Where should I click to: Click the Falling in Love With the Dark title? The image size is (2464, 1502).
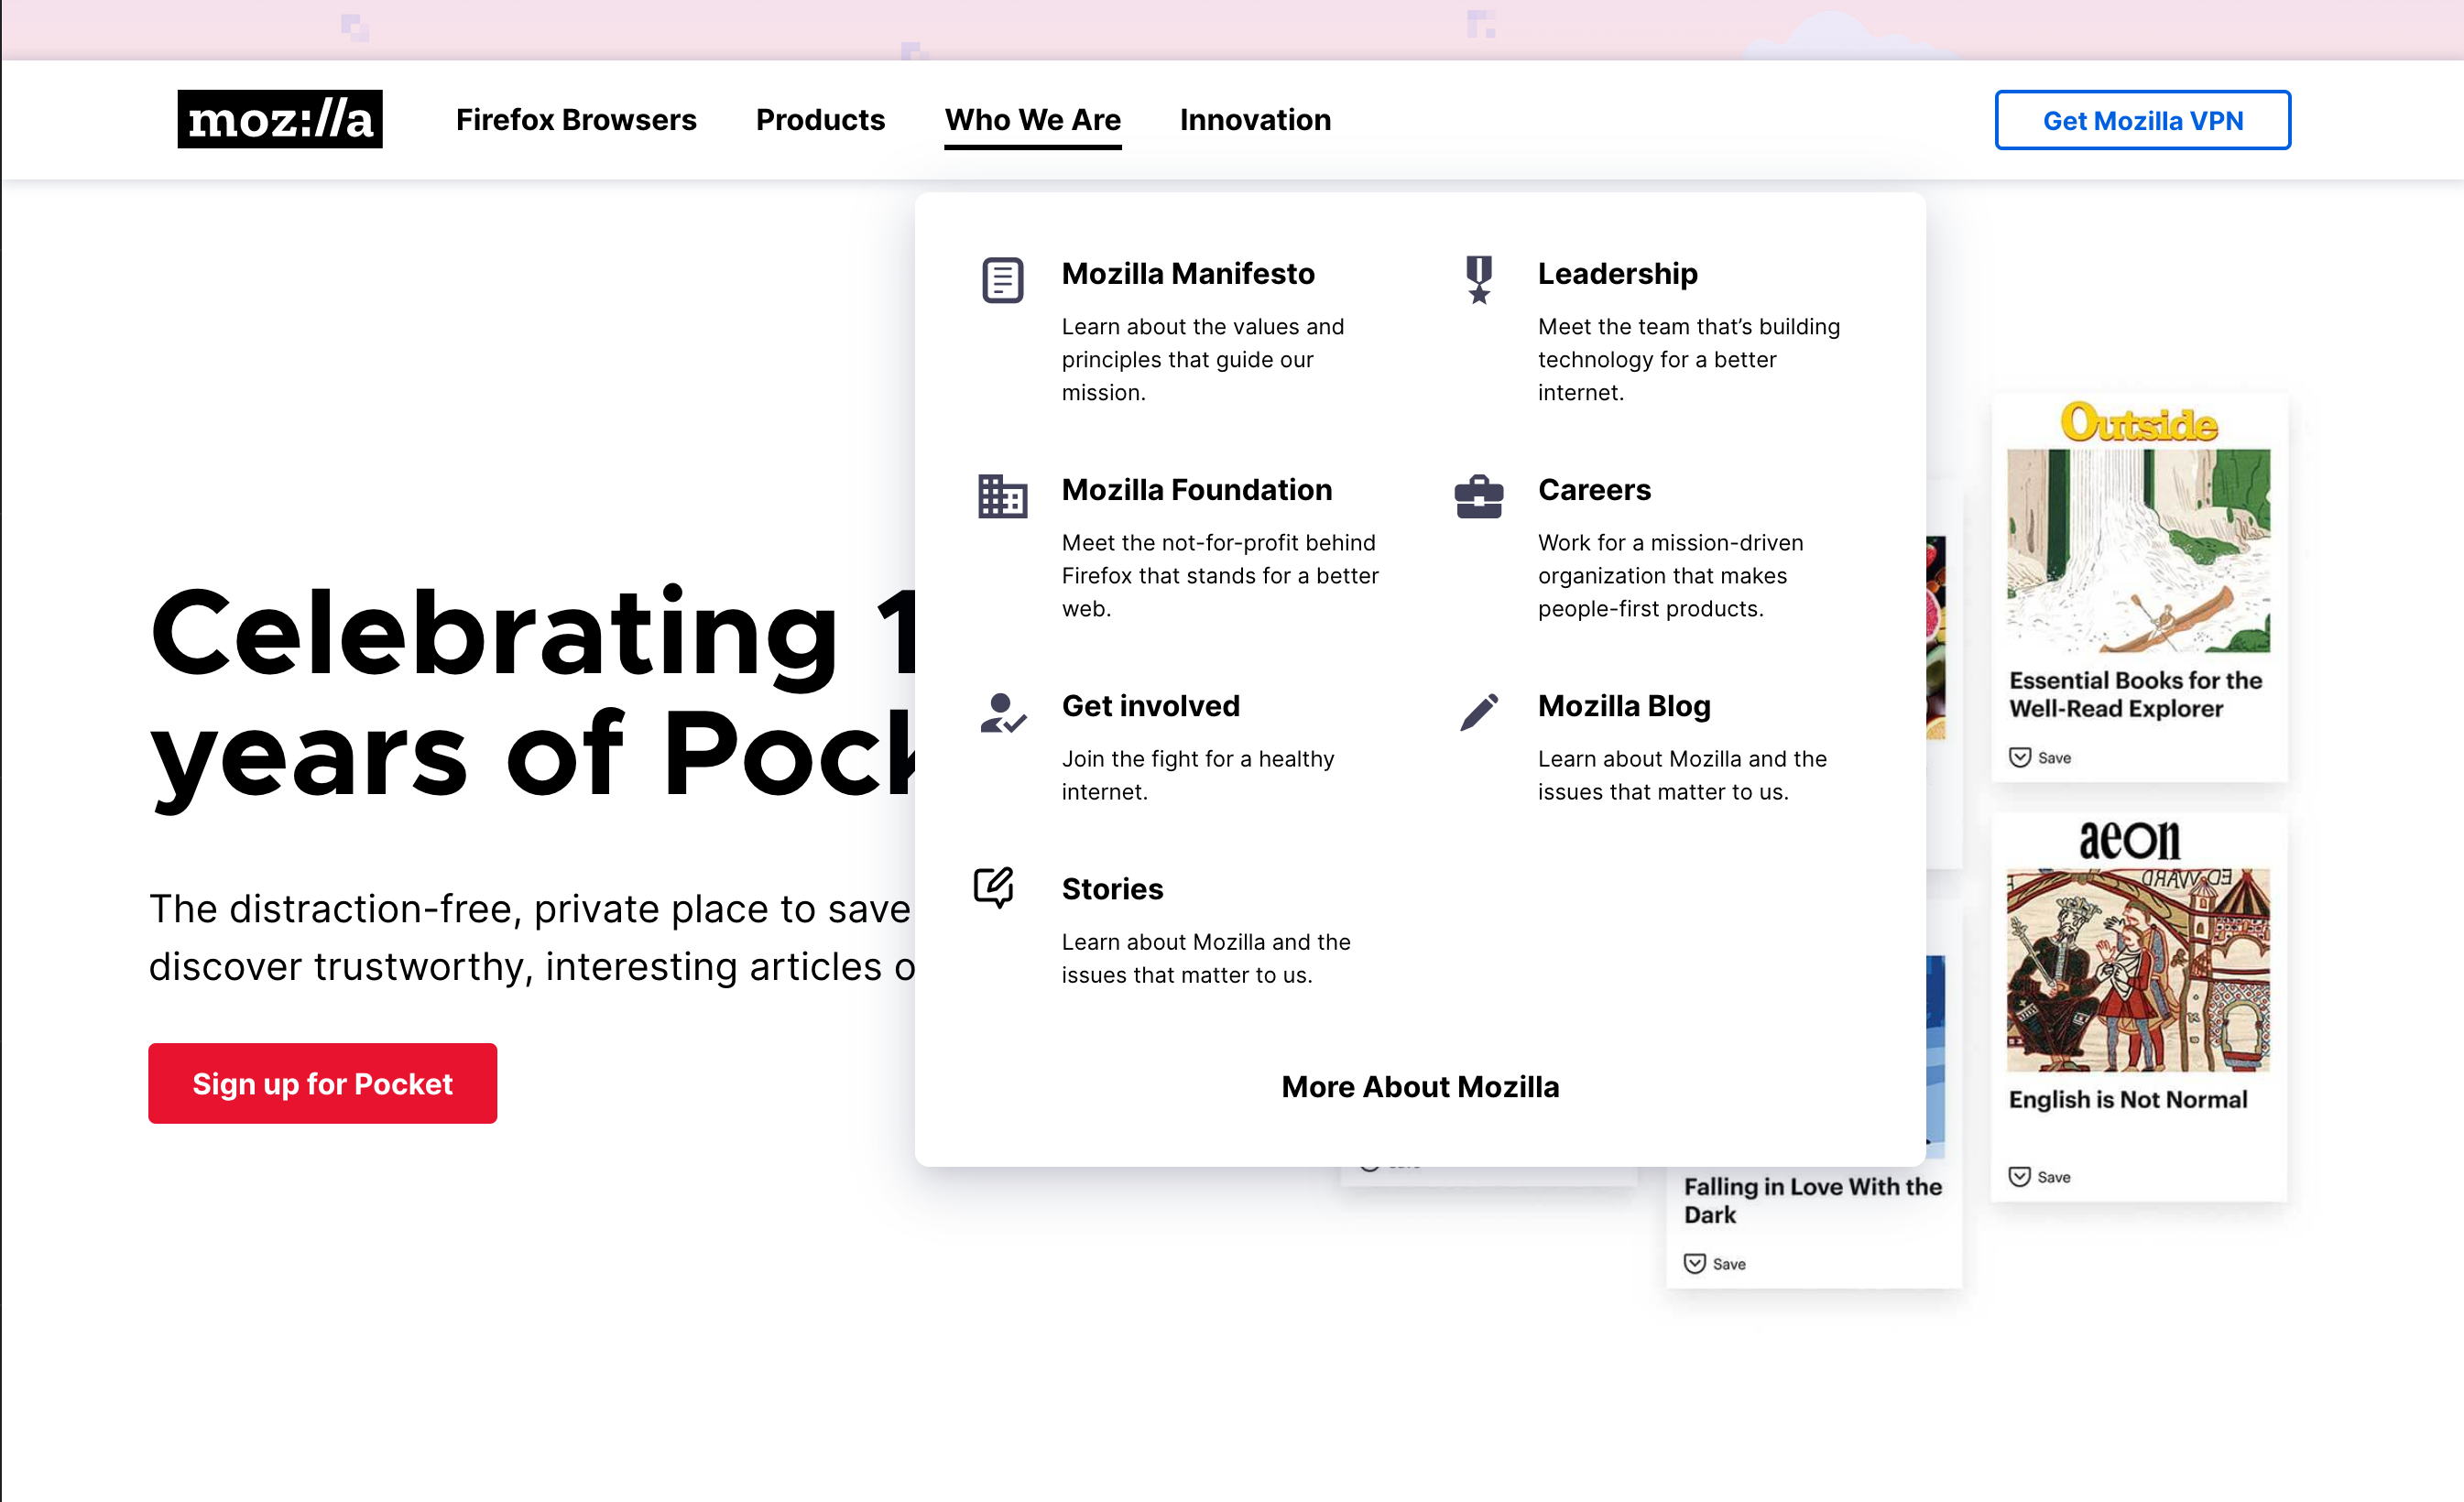pyautogui.click(x=1813, y=1200)
